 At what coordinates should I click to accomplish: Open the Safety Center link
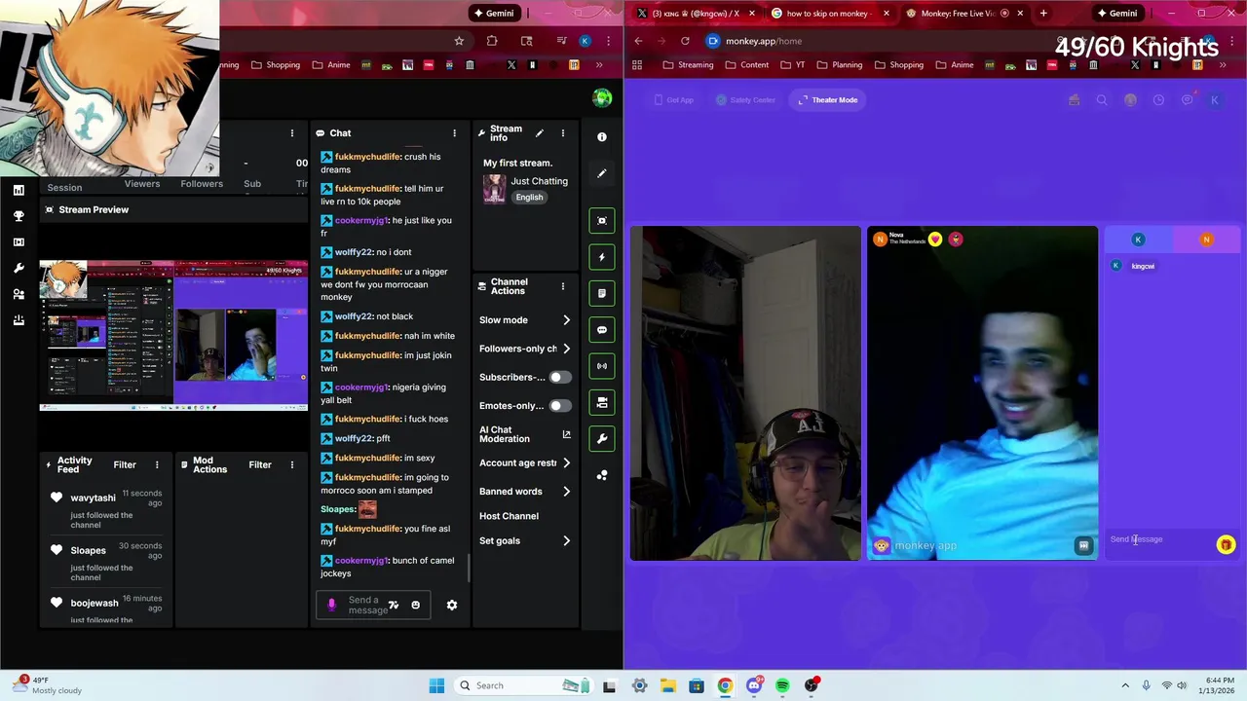click(x=745, y=99)
